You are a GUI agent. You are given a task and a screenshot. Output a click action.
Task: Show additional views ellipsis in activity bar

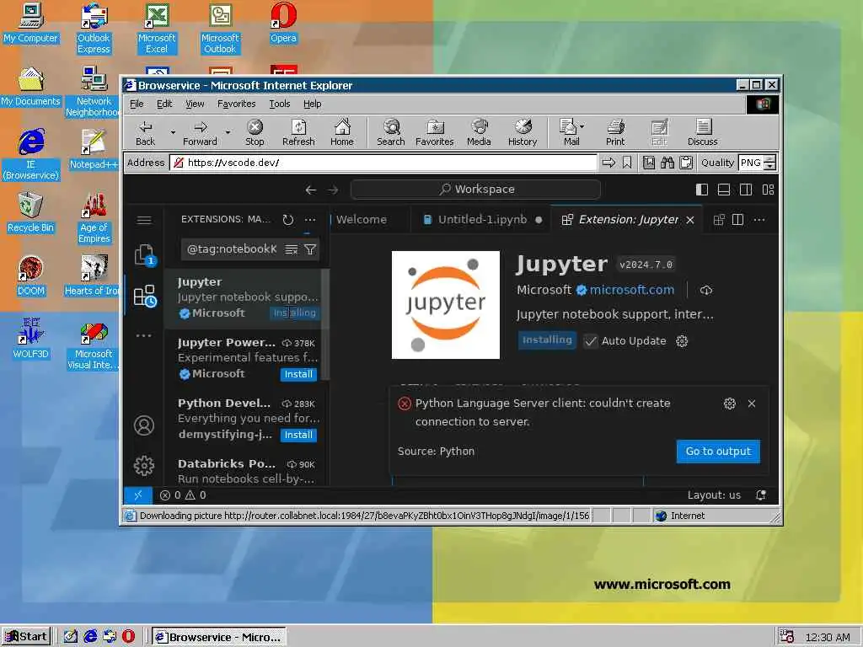point(143,335)
